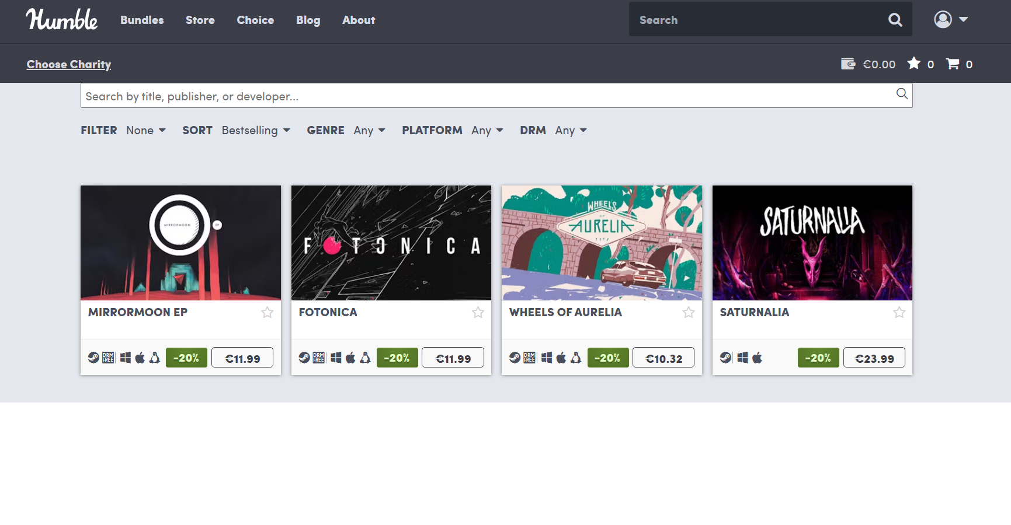Click Steam icon on MirrorMoon EP card
The width and height of the screenshot is (1011, 525).
[x=93, y=358]
